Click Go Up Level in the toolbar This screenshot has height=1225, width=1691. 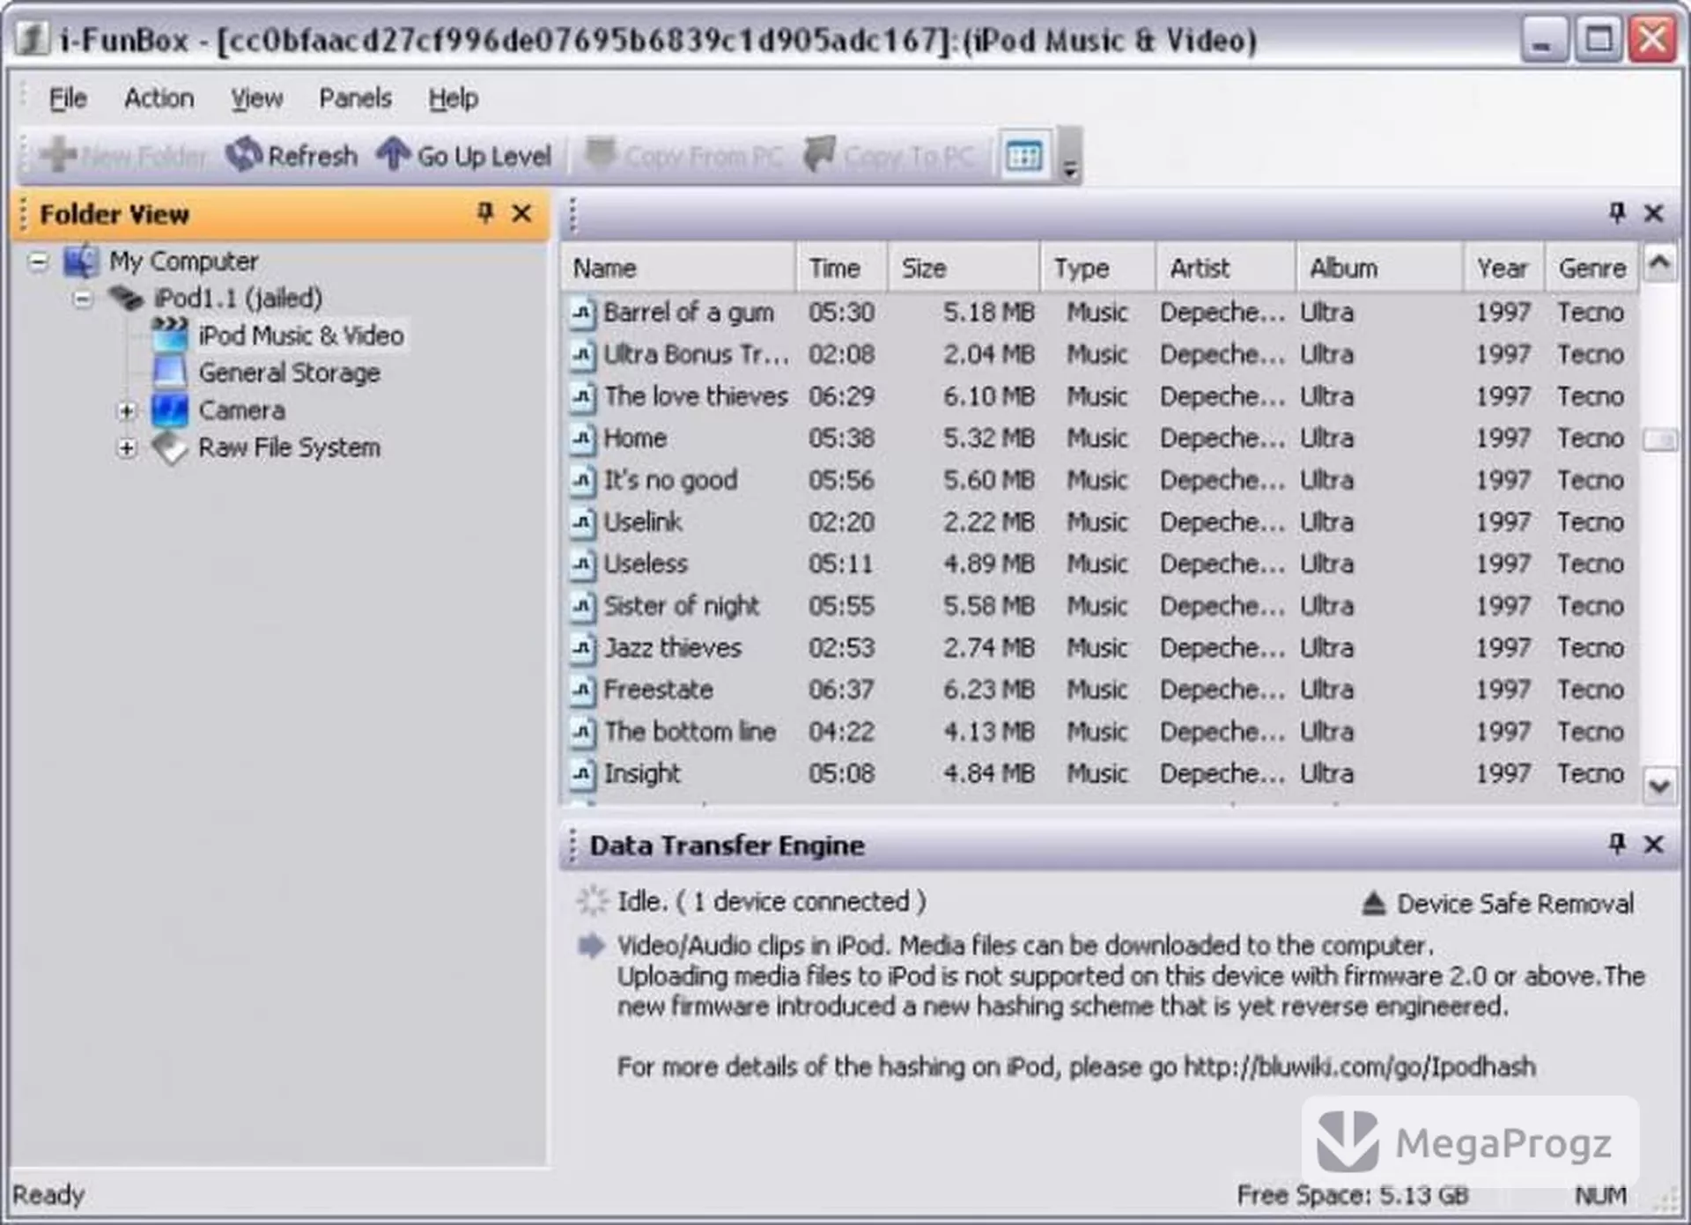(464, 156)
